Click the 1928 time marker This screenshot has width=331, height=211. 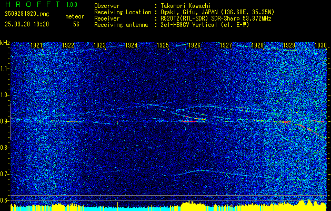pos(257,45)
